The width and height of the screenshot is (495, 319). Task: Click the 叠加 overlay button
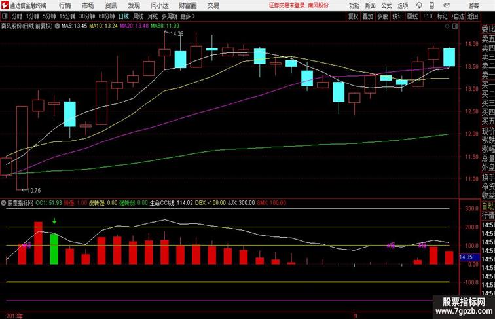[368, 16]
